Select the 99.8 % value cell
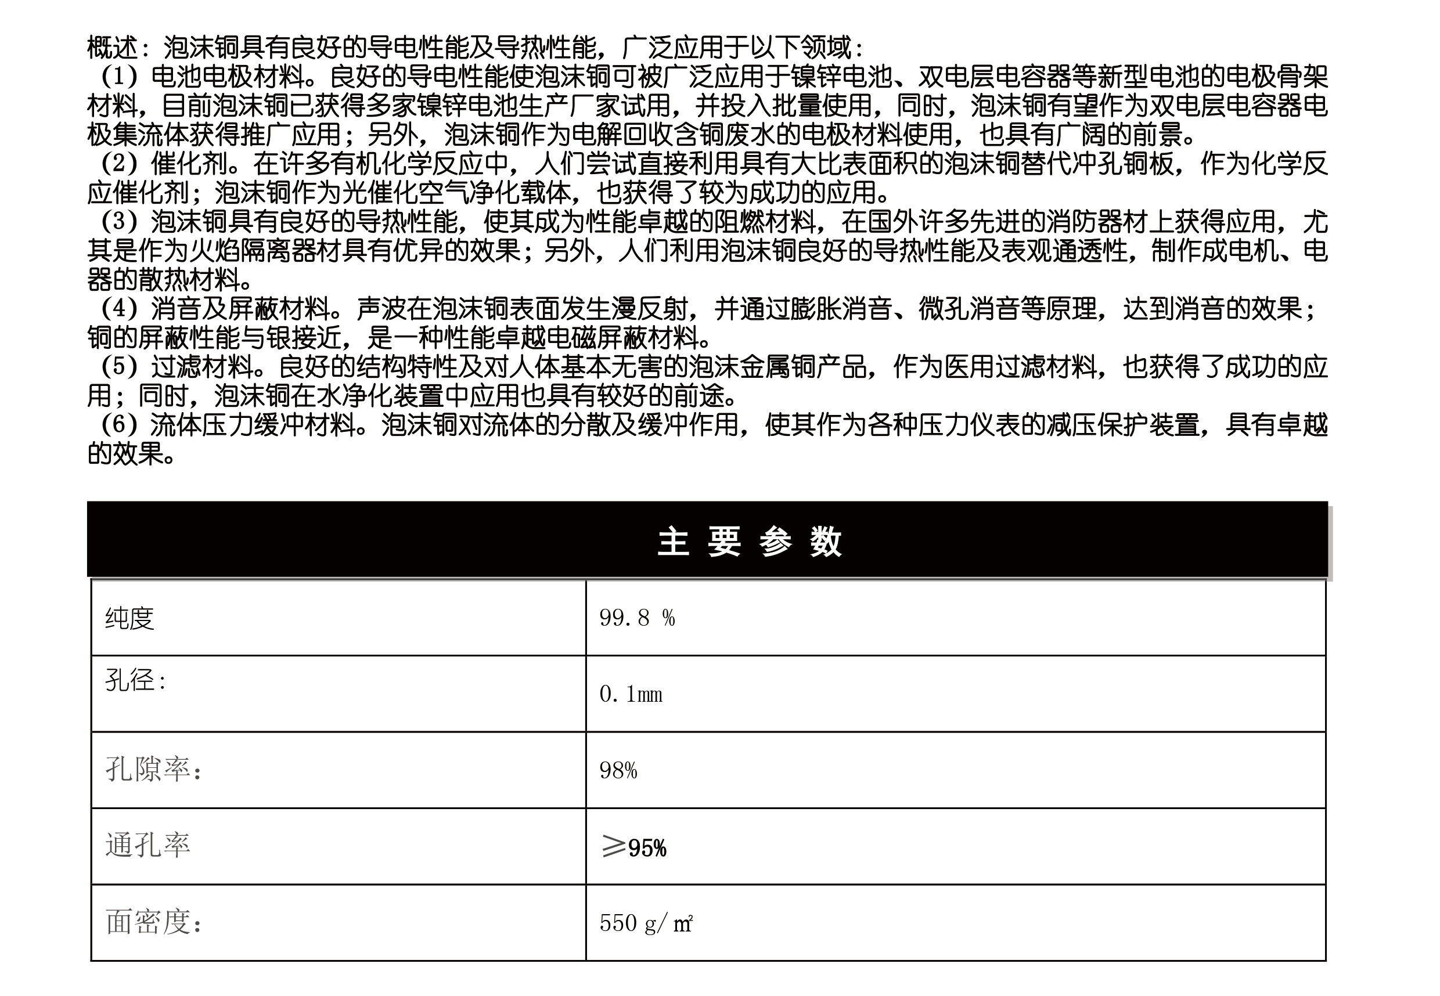 point(956,618)
